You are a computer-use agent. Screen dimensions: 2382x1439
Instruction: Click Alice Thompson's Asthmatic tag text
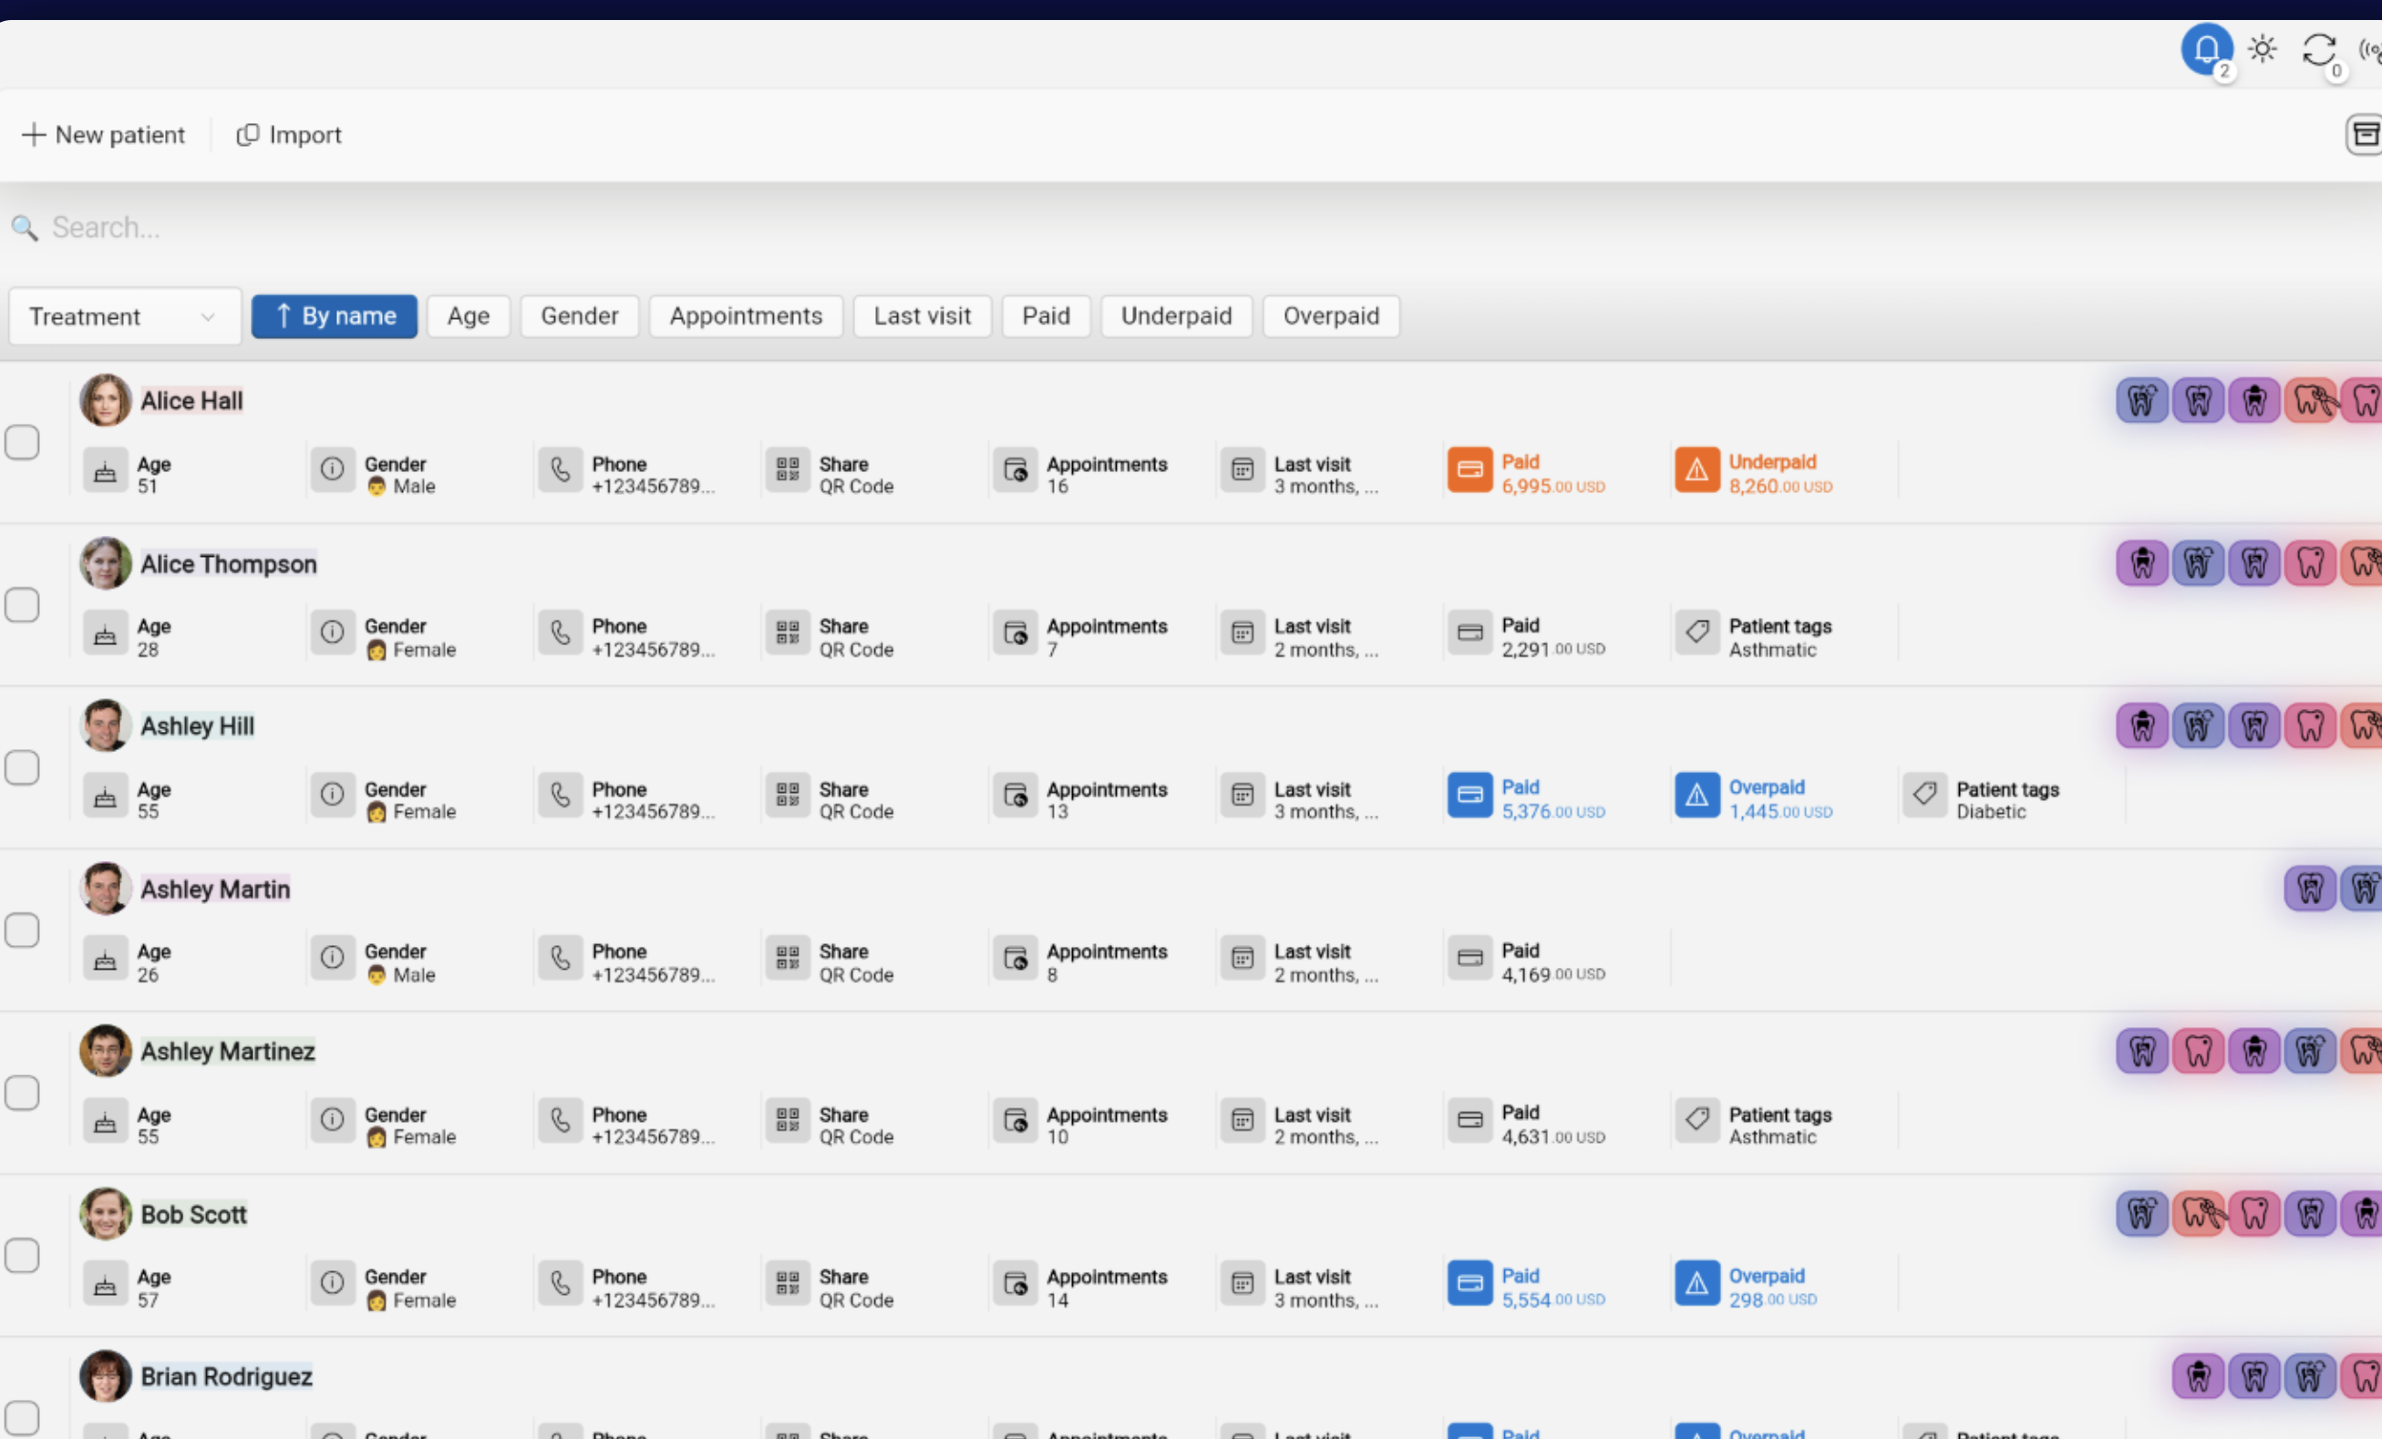pos(1772,650)
